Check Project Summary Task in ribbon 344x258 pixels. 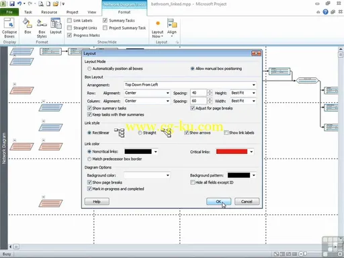(x=105, y=28)
